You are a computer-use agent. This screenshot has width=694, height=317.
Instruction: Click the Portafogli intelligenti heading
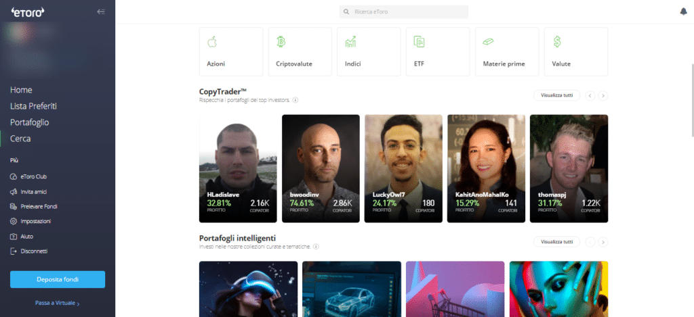click(238, 238)
